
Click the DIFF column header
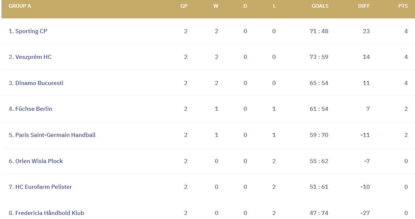point(364,6)
